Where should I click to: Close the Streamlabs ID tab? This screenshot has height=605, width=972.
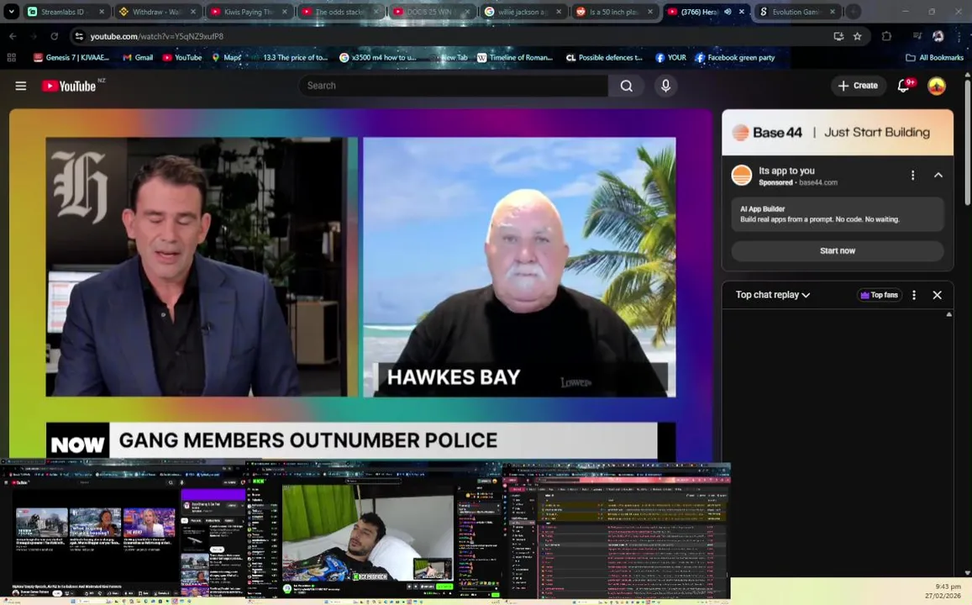pyautogui.click(x=102, y=12)
